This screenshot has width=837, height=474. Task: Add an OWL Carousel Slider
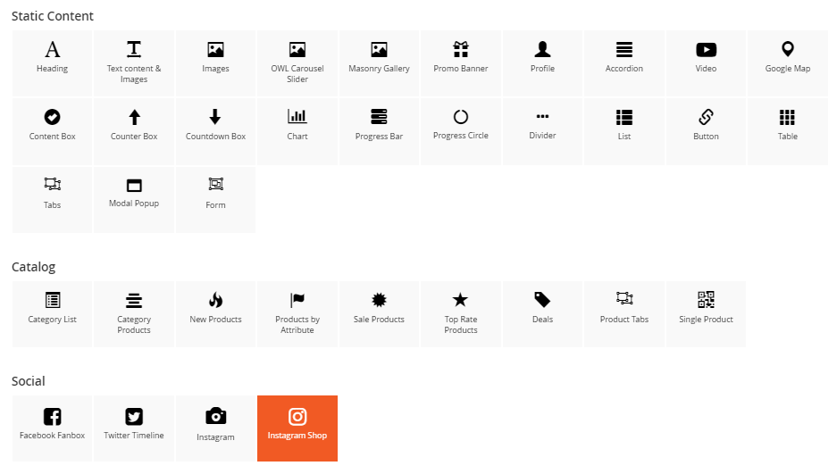pos(297,62)
